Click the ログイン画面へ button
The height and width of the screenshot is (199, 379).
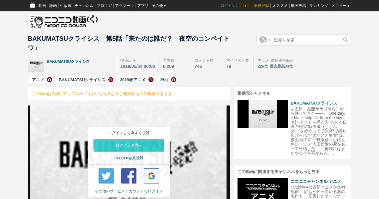click(129, 145)
